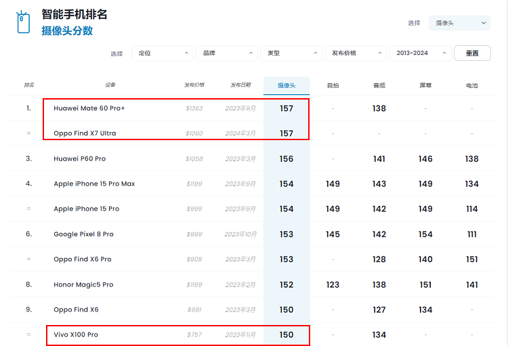Open Vivo X100 Pro entry
The width and height of the screenshot is (508, 346).
click(76, 334)
